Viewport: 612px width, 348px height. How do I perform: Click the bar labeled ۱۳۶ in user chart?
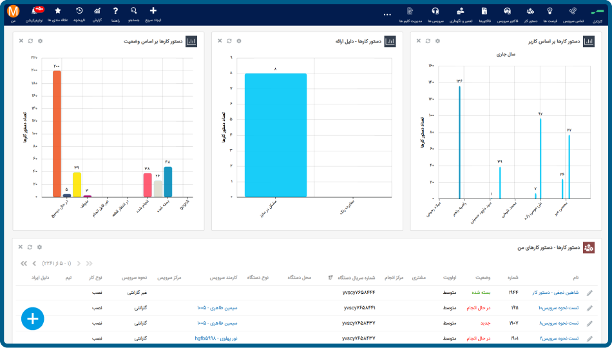[x=460, y=142]
